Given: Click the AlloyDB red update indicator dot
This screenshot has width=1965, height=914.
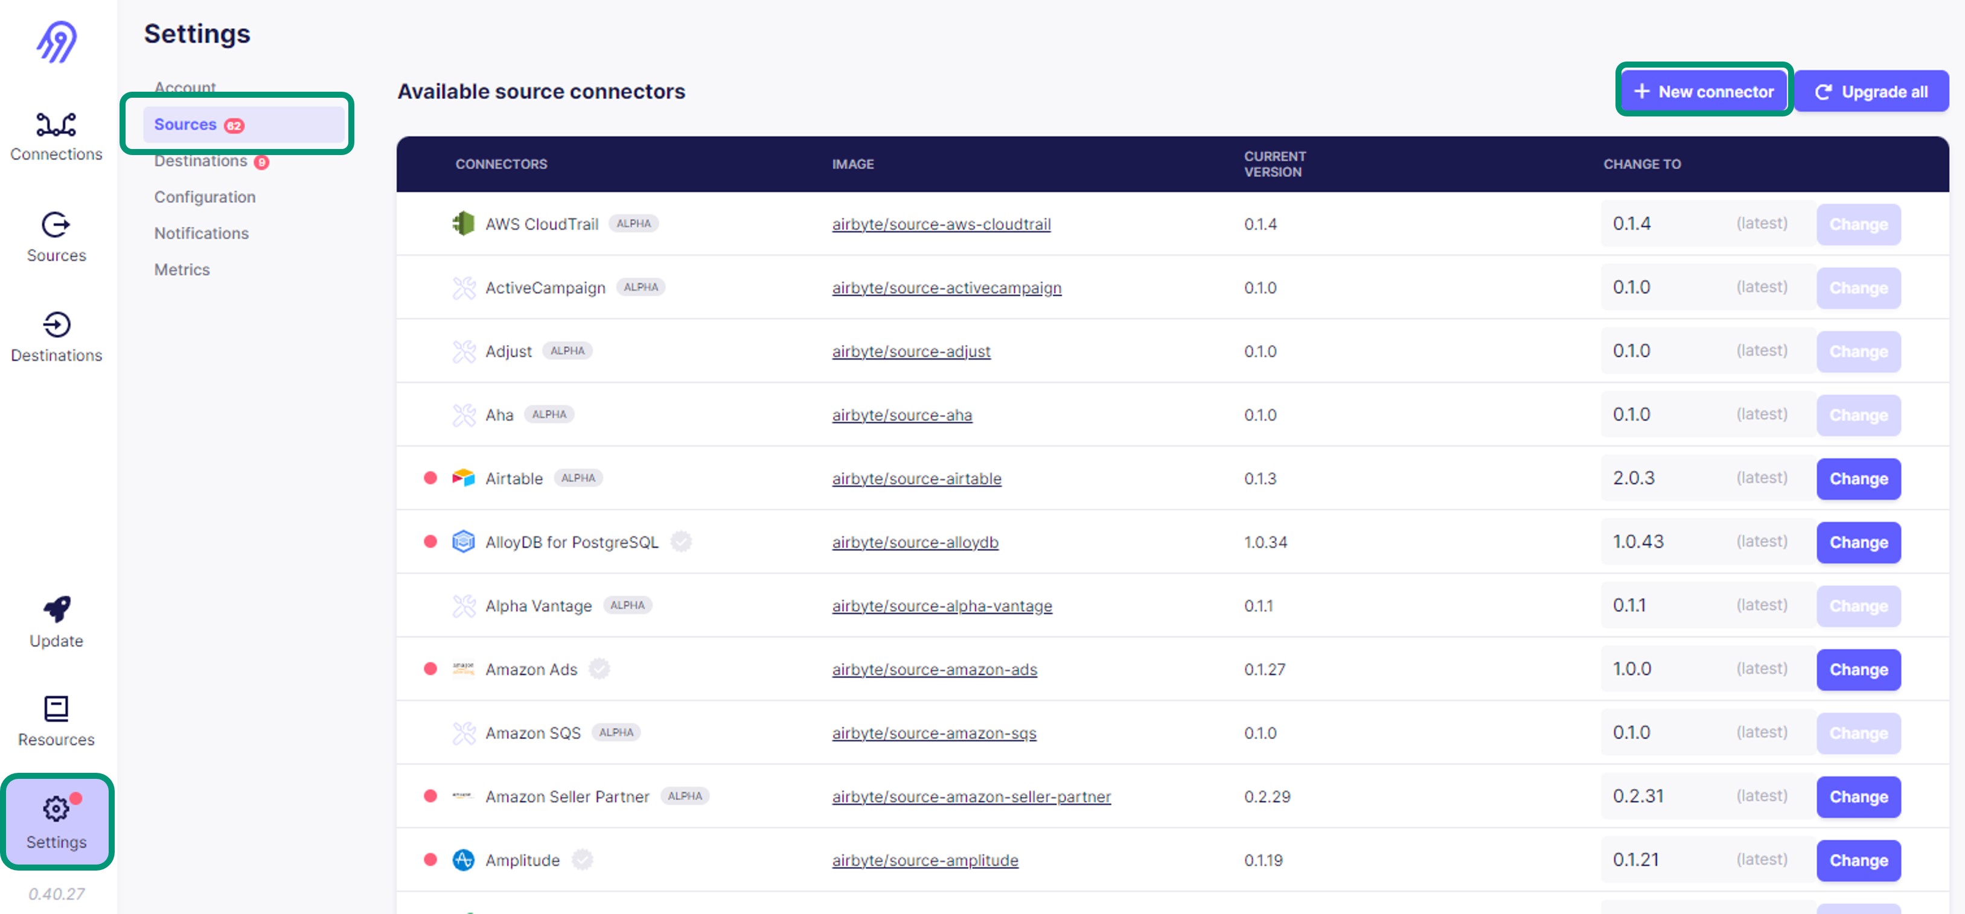Looking at the screenshot, I should [x=430, y=541].
